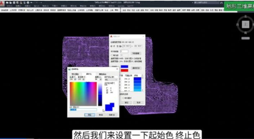Viewport: 254px width, 139px height.
Task: Open the Express menu in the menu bar
Action: click(121, 6)
